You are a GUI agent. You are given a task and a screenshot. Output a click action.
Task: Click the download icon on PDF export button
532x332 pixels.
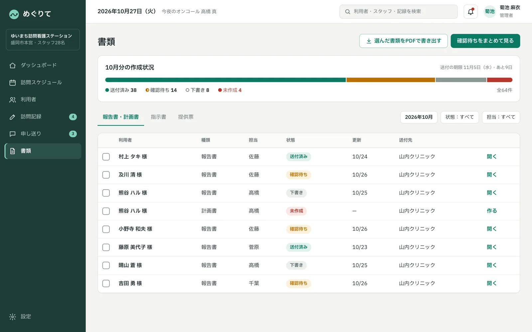point(369,41)
